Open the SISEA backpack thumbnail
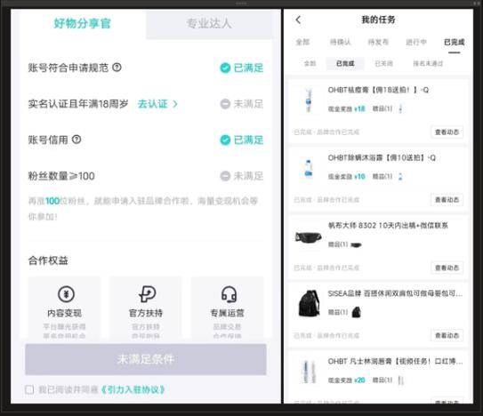The height and width of the screenshot is (416, 483). (x=309, y=304)
